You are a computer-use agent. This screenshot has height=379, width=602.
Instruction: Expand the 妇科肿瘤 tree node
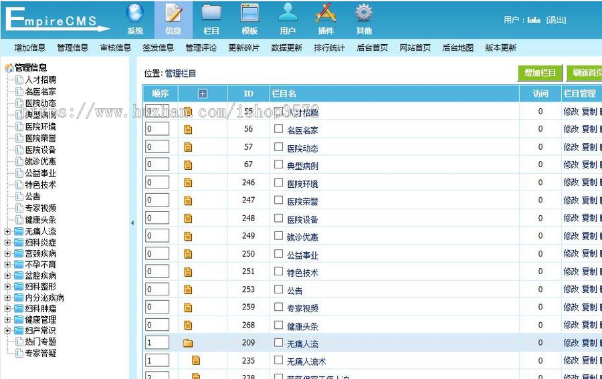(7, 309)
